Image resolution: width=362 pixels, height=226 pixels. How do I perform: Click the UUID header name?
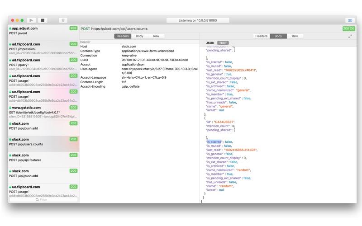pos(84,60)
